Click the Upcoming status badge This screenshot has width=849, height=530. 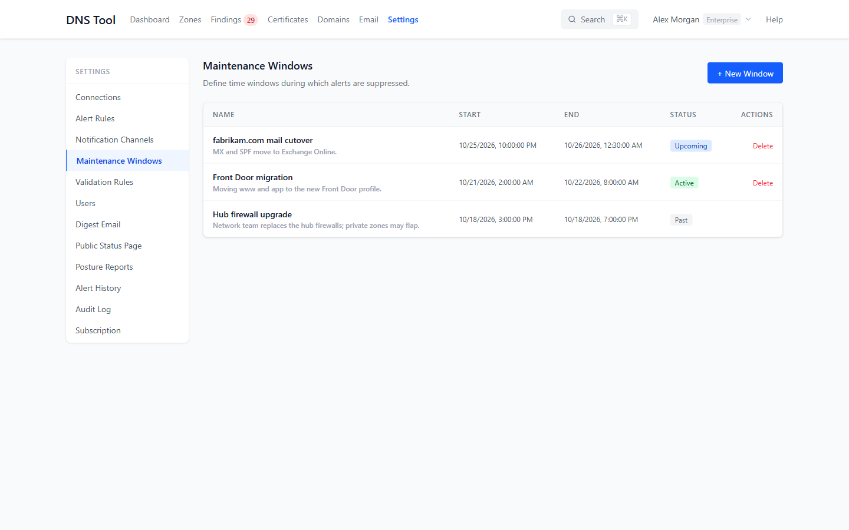[690, 146]
